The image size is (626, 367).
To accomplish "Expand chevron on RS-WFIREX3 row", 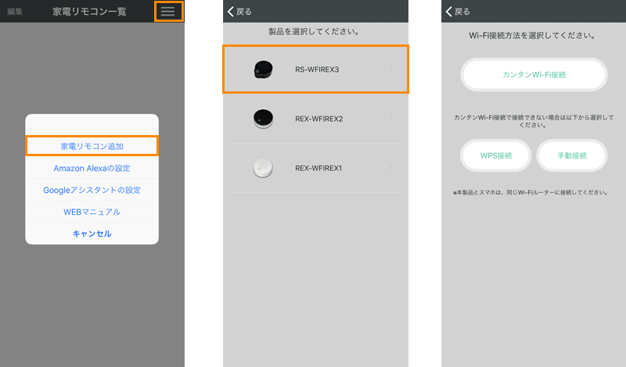I will pos(390,69).
